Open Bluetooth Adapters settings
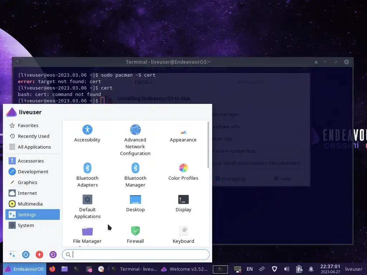This screenshot has height=275, width=367. point(87,175)
